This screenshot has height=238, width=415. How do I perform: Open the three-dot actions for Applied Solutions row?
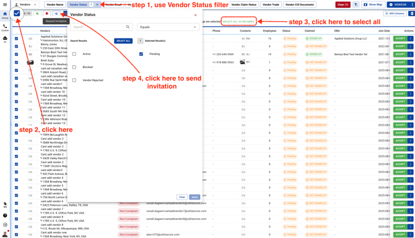pyautogui.click(x=411, y=38)
